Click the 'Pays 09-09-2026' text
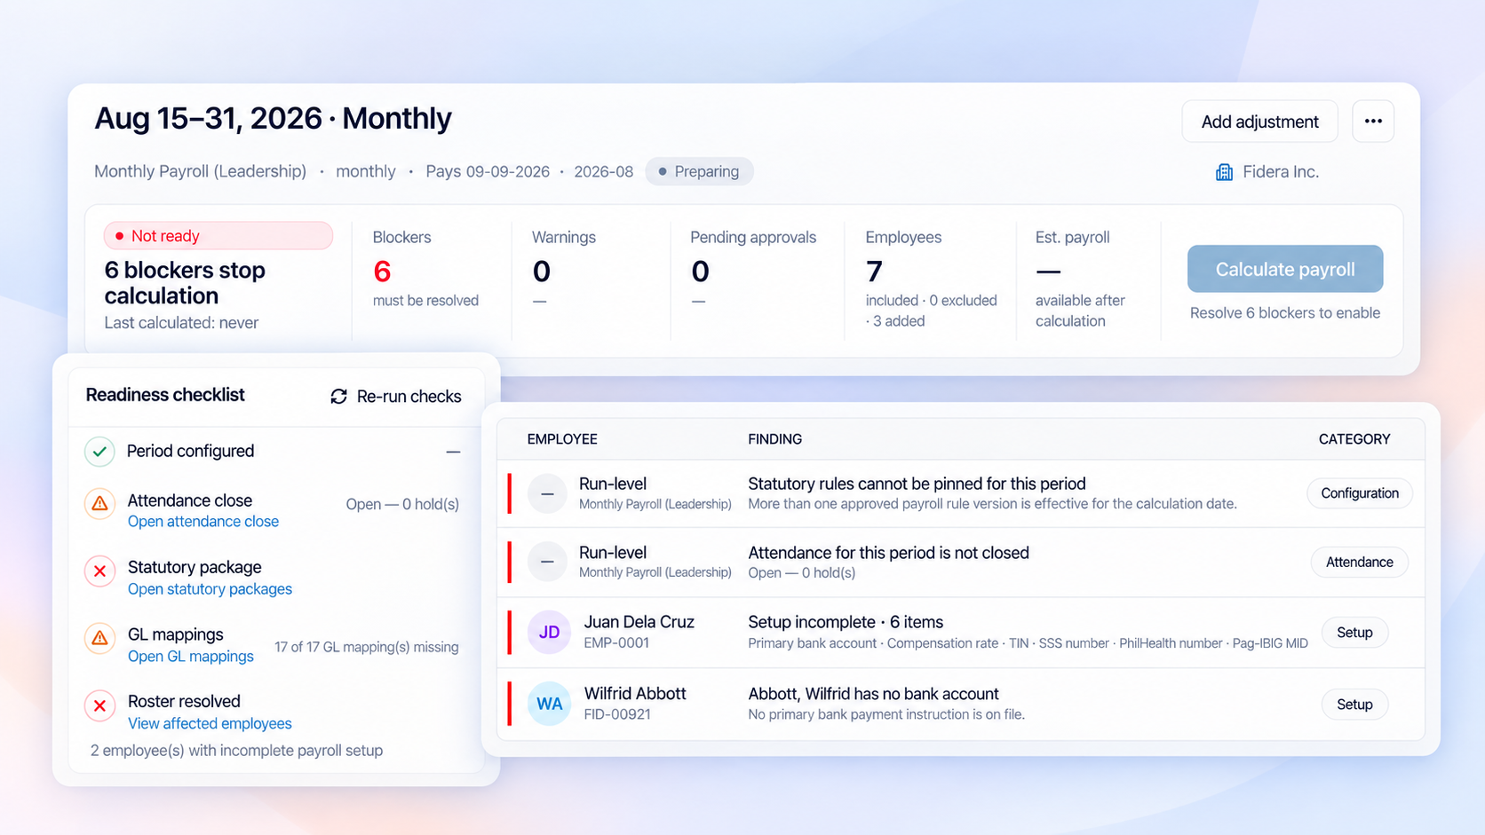The image size is (1485, 835). click(488, 171)
